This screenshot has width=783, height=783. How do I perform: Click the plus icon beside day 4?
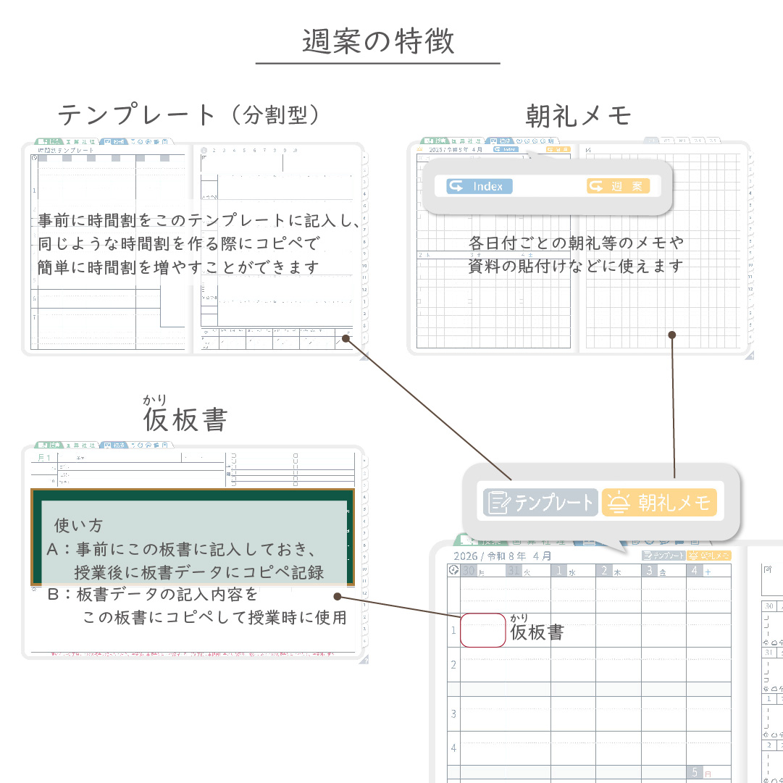708,571
